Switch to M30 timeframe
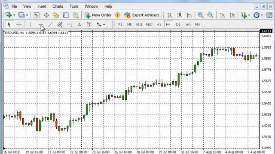Screen dimensions: 275x154 [x=149, y=24]
